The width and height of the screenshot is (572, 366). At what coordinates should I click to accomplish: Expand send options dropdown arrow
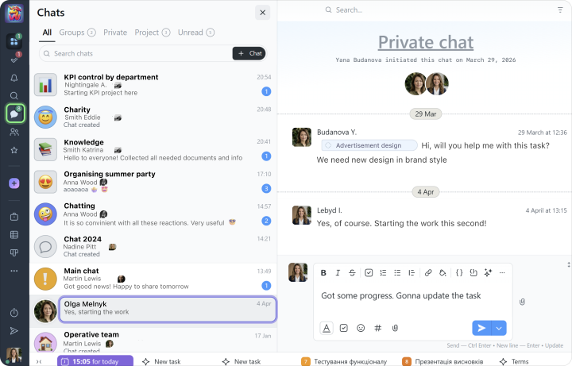pos(499,328)
